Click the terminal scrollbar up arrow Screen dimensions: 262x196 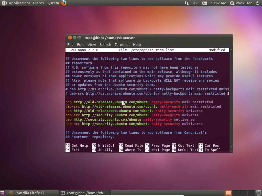pos(231,50)
